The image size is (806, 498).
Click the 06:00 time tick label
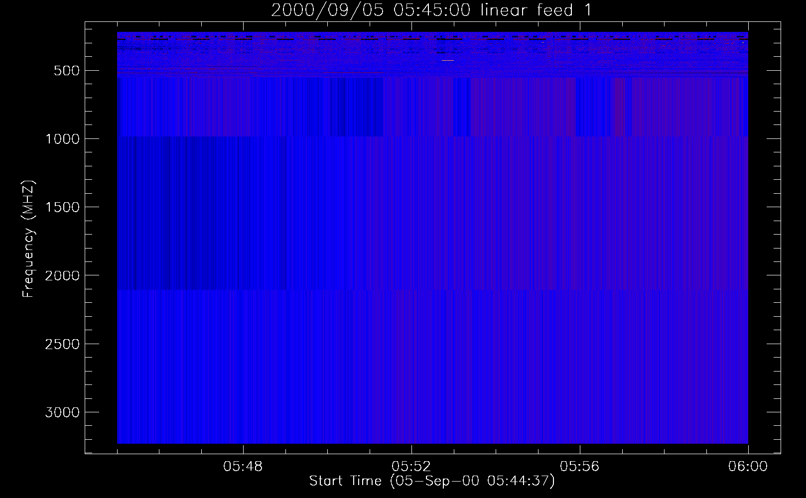pos(748,467)
